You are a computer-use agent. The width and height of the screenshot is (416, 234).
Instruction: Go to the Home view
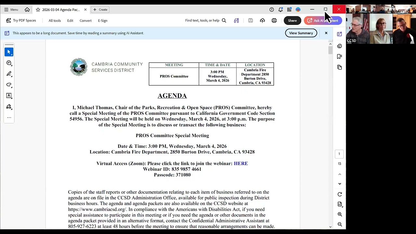coord(27,9)
